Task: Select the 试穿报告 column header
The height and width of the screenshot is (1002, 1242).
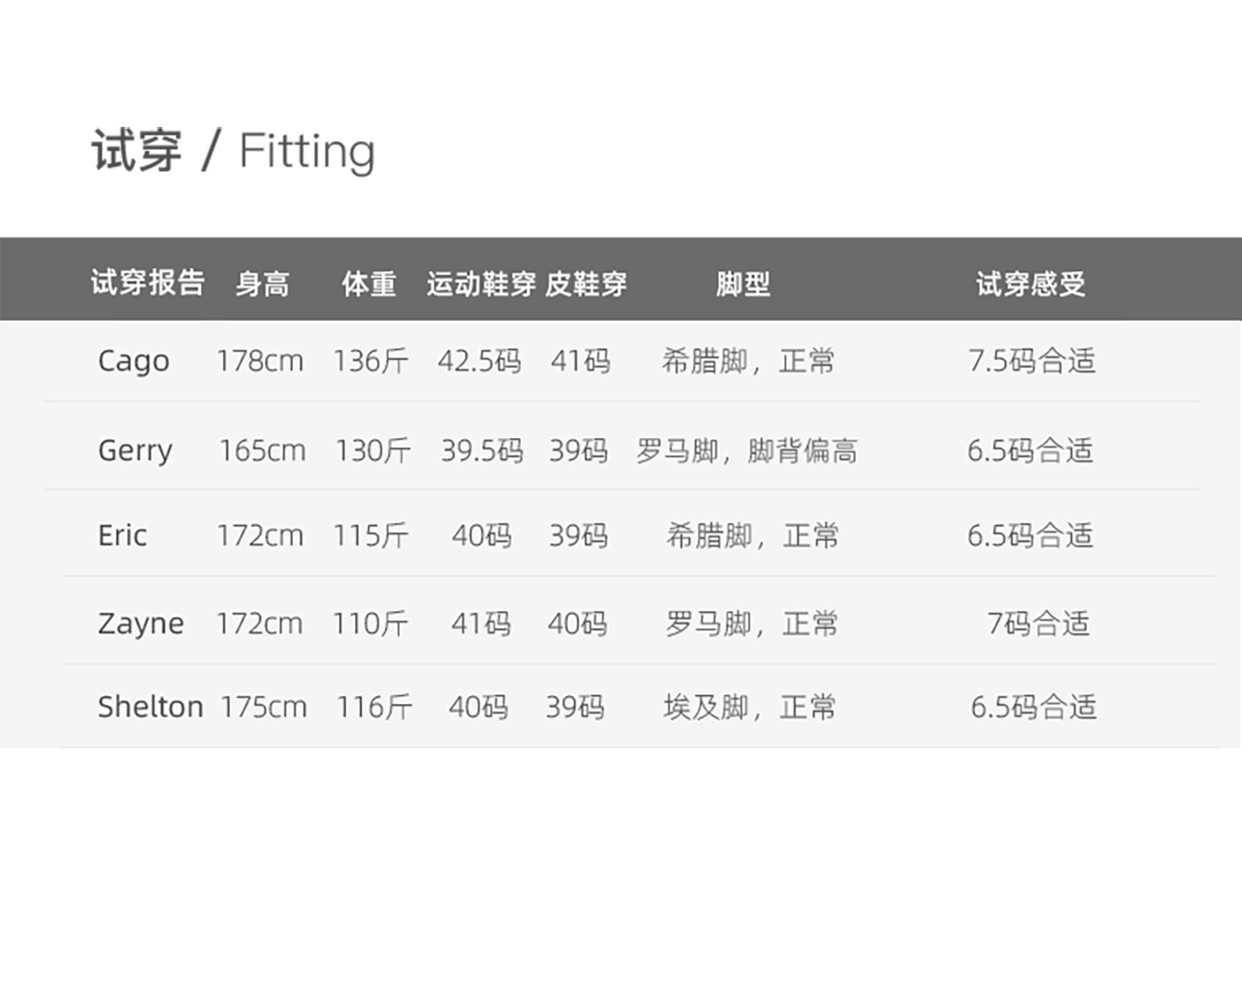Action: pos(147,283)
